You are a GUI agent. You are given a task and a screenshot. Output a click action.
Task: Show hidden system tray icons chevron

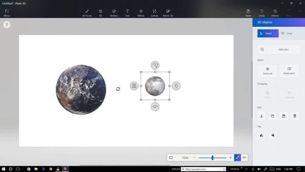(x=246, y=169)
